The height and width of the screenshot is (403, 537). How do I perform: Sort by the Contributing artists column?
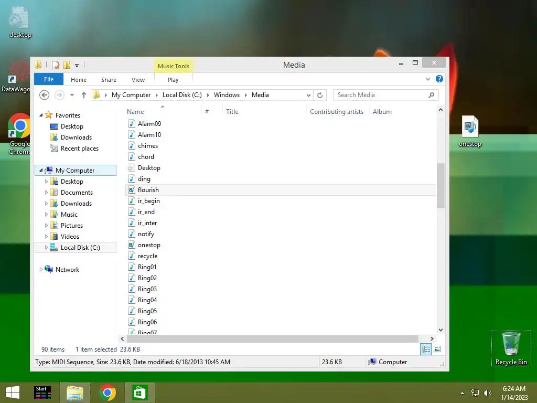(x=336, y=112)
